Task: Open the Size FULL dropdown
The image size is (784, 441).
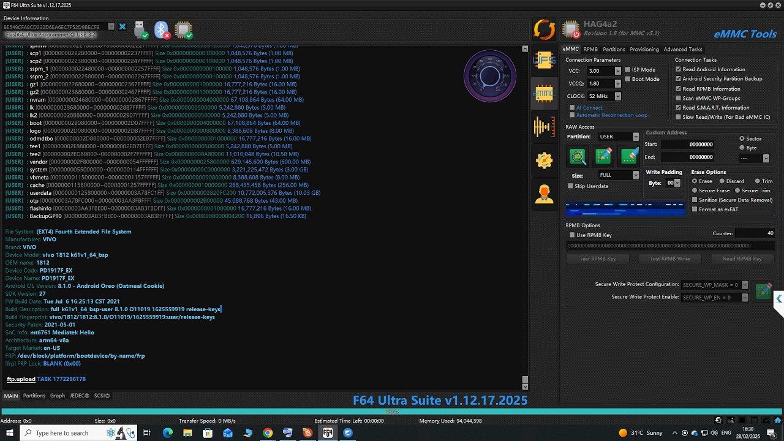Action: tap(635, 175)
